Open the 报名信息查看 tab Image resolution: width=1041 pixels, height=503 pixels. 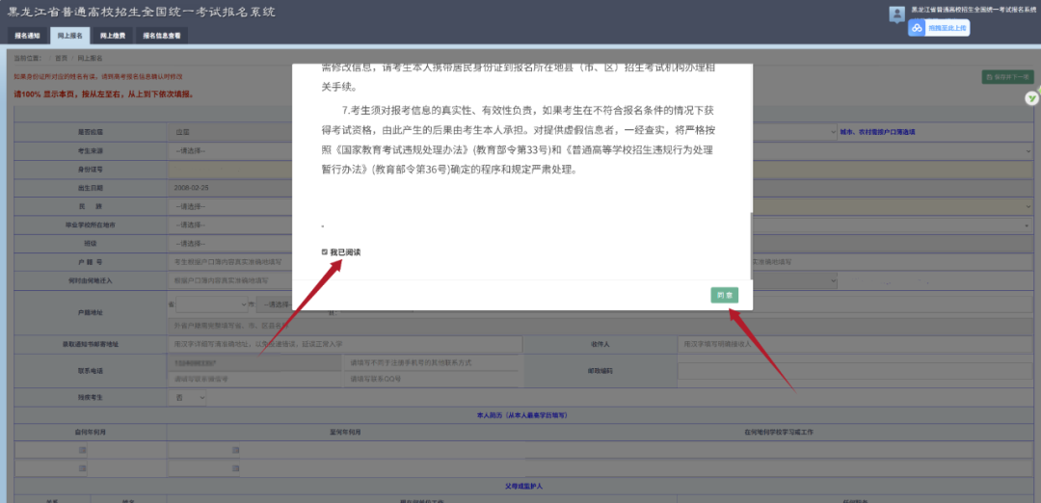[161, 36]
